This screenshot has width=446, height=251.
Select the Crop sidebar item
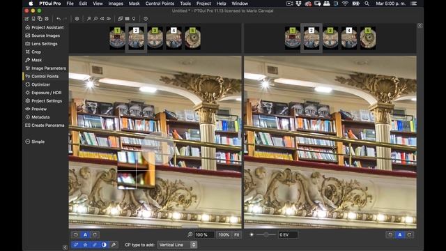click(x=33, y=52)
